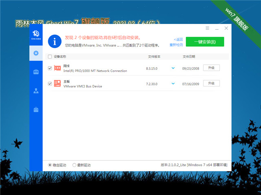Viewport: 261px width, 195px height.
Task: Click the 主板 category label
Action: pyautogui.click(x=66, y=81)
